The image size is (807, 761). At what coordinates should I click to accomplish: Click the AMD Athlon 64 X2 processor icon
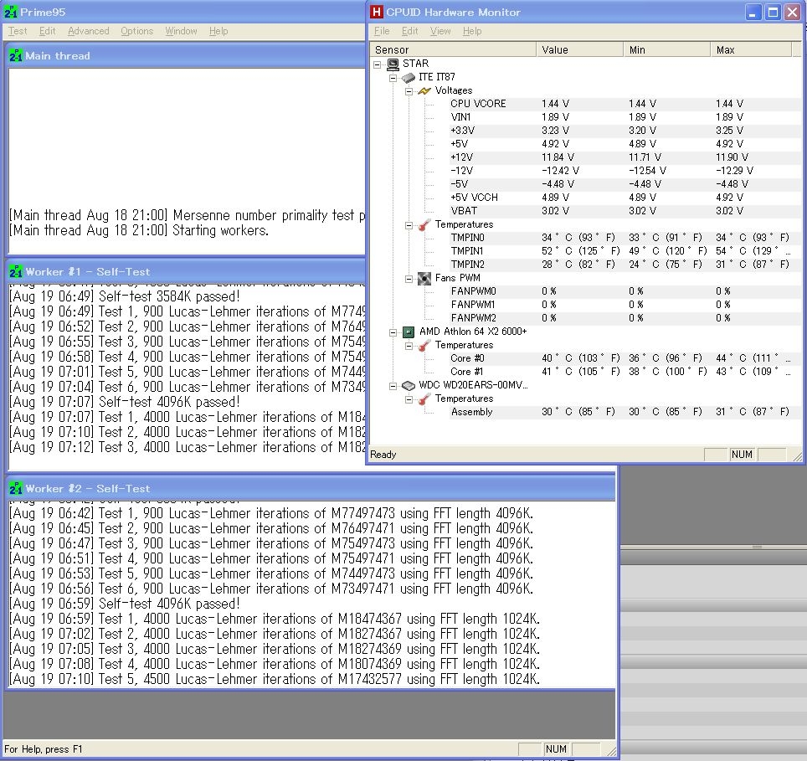409,332
